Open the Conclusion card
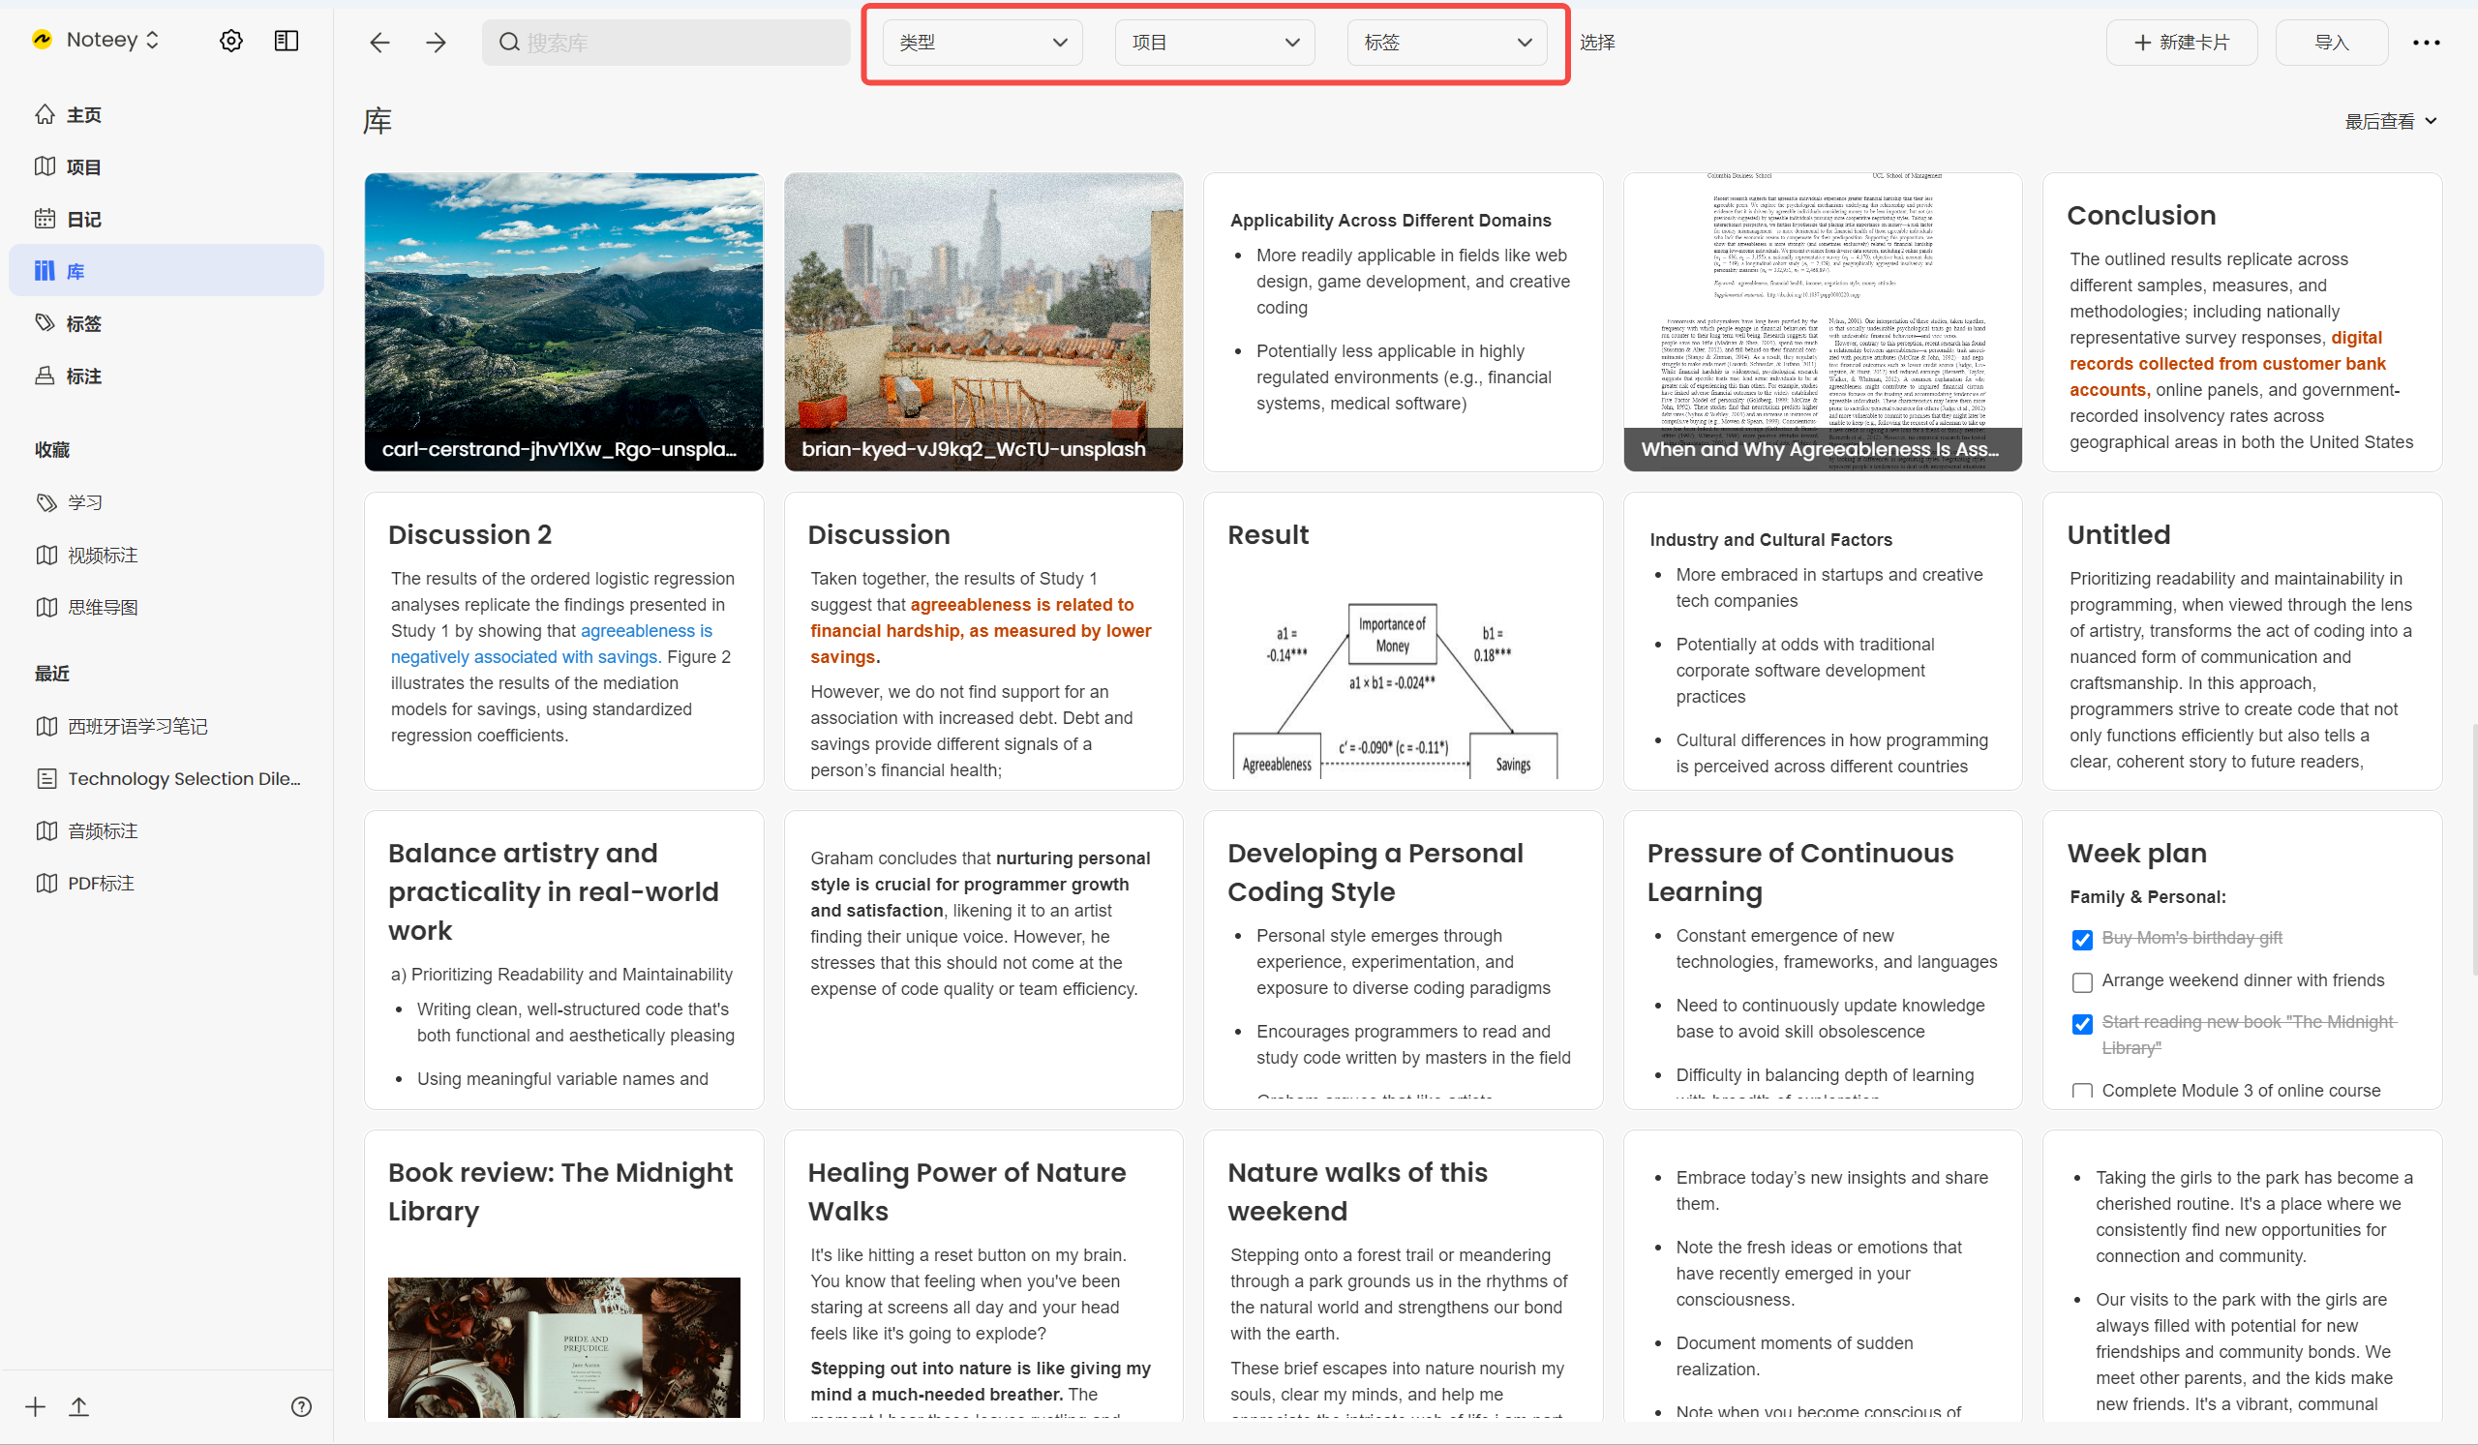 pyautogui.click(x=2242, y=321)
